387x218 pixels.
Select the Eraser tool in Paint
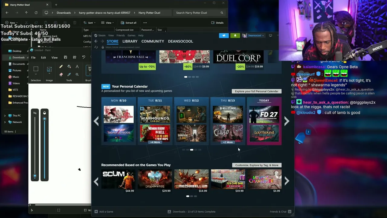point(61,74)
